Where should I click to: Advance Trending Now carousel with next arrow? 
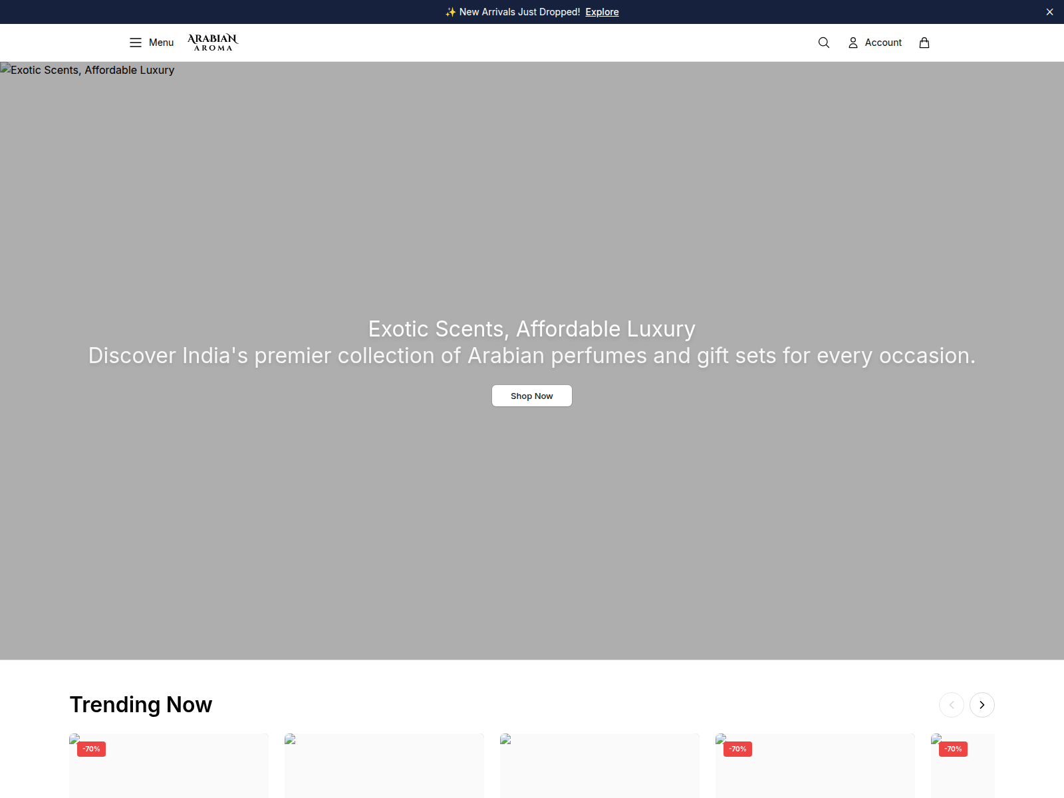click(x=982, y=705)
